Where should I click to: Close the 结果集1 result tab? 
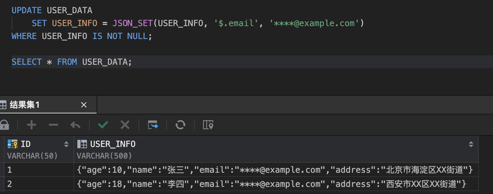[84, 105]
